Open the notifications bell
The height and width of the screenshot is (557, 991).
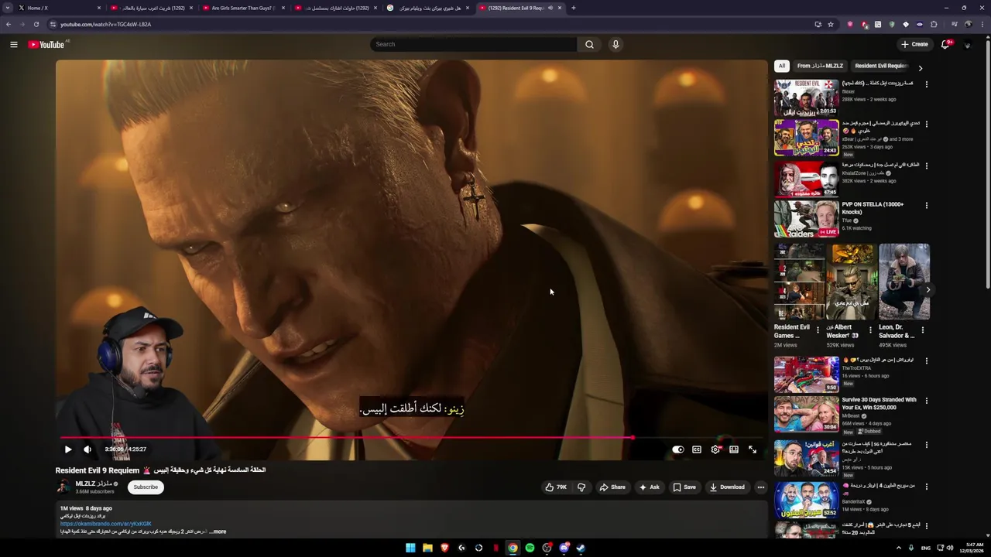coord(945,44)
